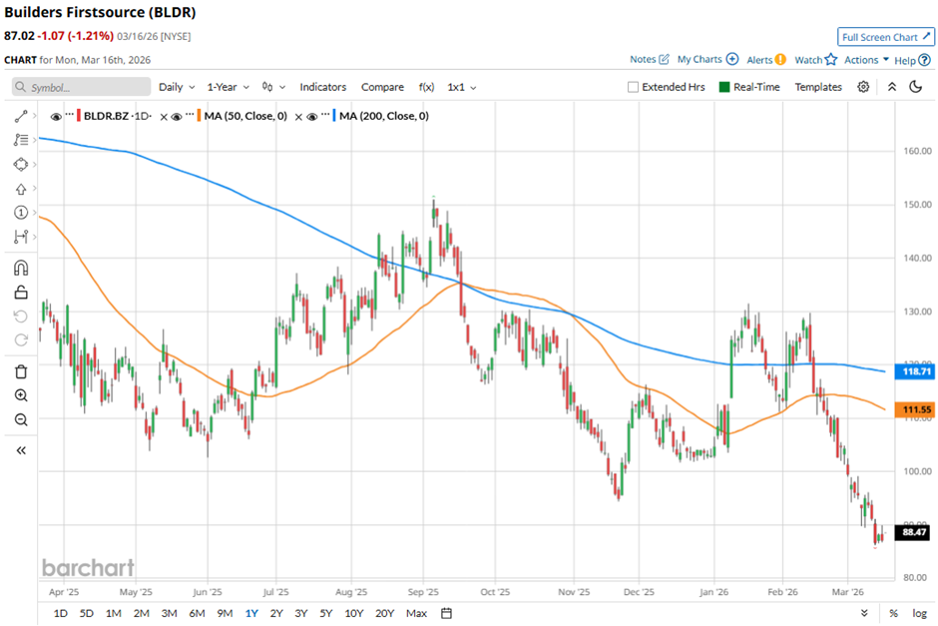Toggle the Real-Time checkbox

(724, 87)
